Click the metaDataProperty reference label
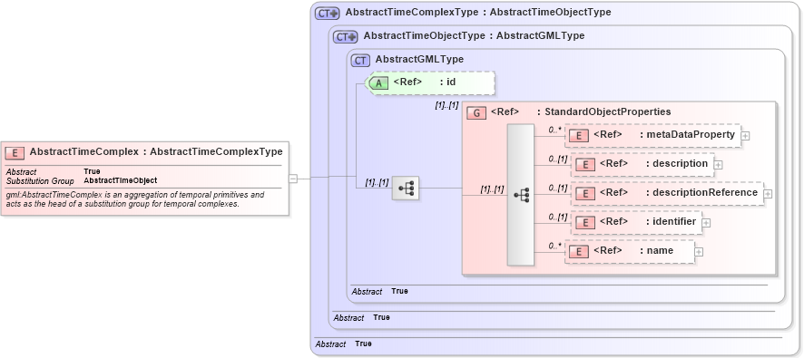This screenshot has height=358, width=804. 664,134
